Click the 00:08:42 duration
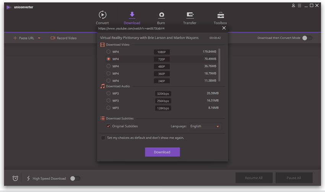325x192 pixels. (215, 38)
